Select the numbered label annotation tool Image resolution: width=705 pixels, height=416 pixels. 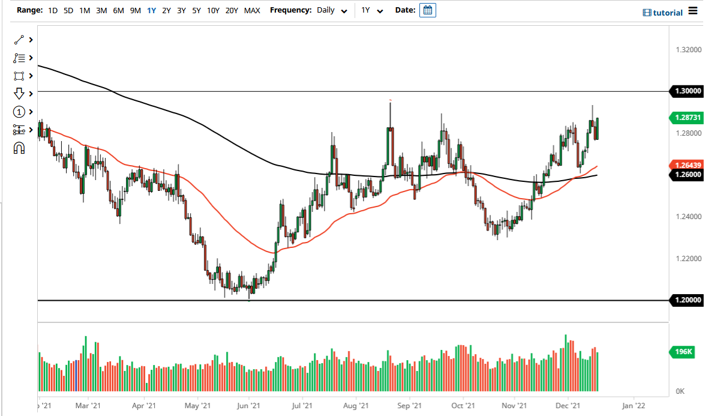tap(18, 112)
